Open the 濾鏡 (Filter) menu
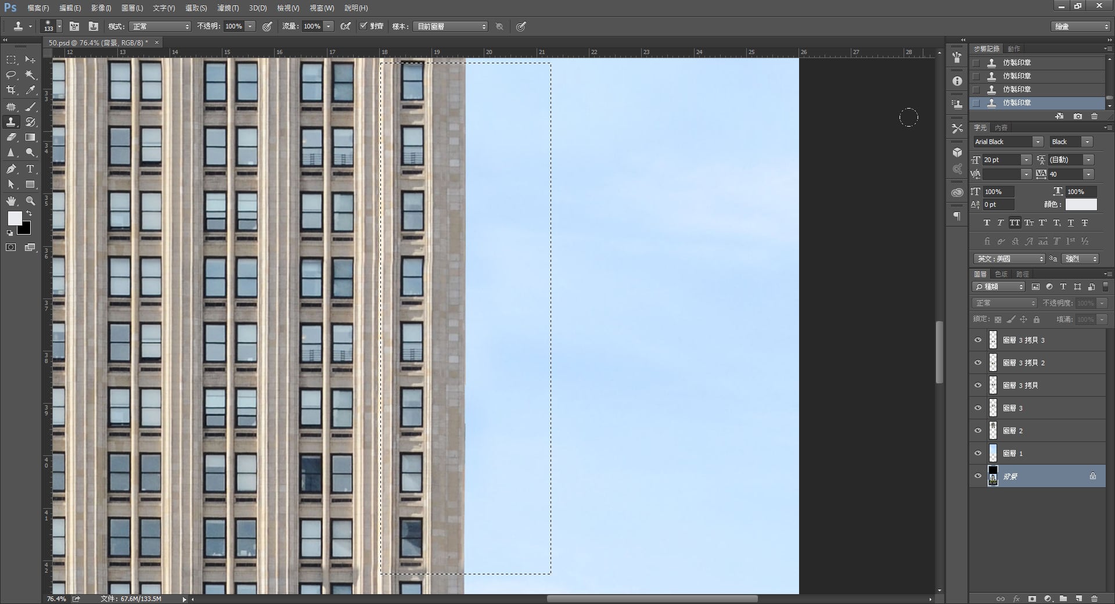This screenshot has height=604, width=1115. tap(228, 8)
